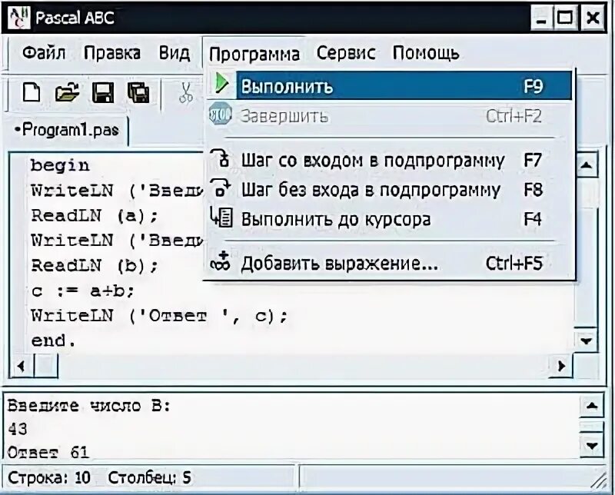Switch to the Program1.pas tab
Viewport: 615px width, 495px height.
coord(66,130)
